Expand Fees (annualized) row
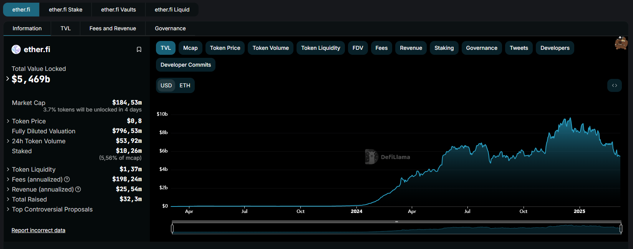This screenshot has height=249, width=633. (8, 179)
